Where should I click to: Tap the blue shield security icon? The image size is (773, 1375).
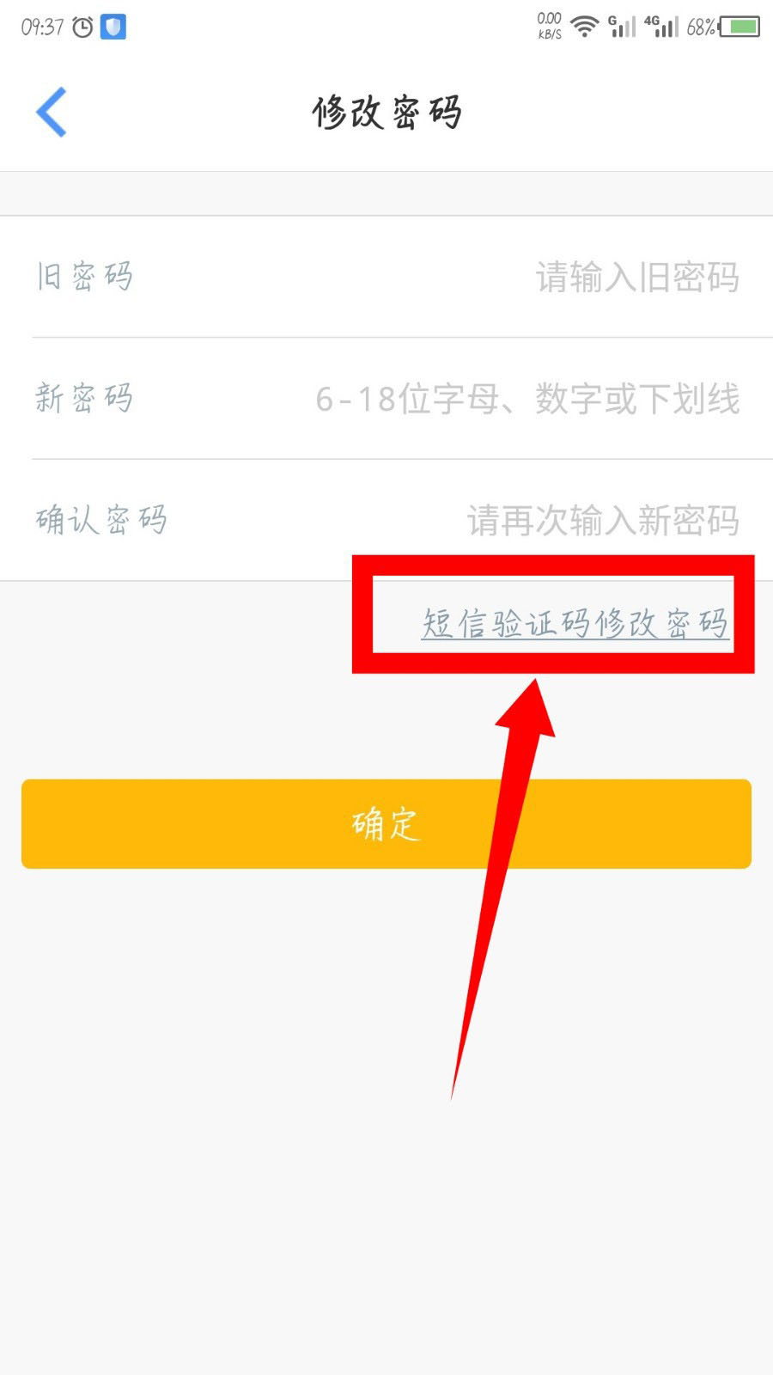(113, 27)
